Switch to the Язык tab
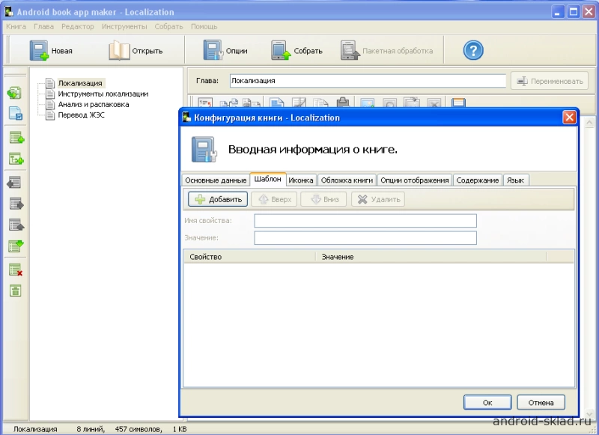 [515, 180]
